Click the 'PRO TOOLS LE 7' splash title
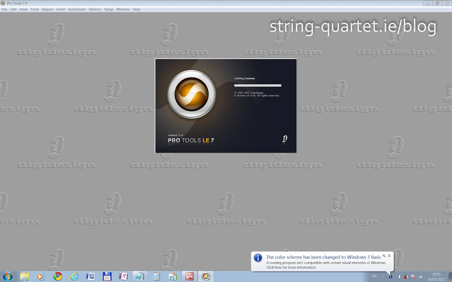The height and width of the screenshot is (282, 452). [x=191, y=140]
